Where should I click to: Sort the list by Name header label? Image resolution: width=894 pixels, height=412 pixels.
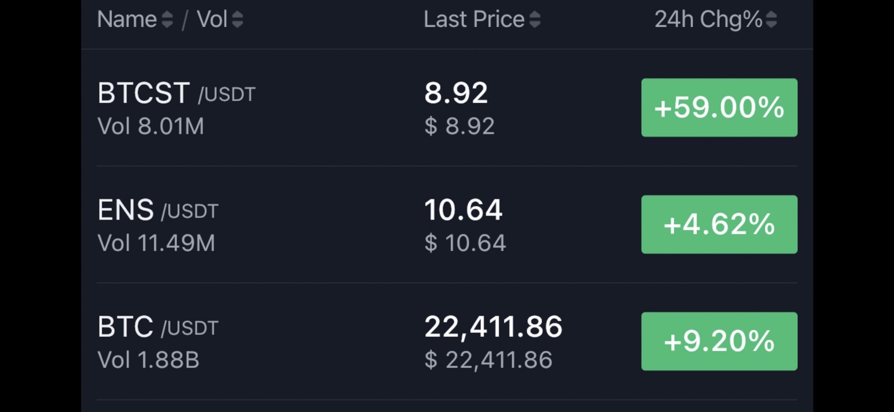[127, 19]
